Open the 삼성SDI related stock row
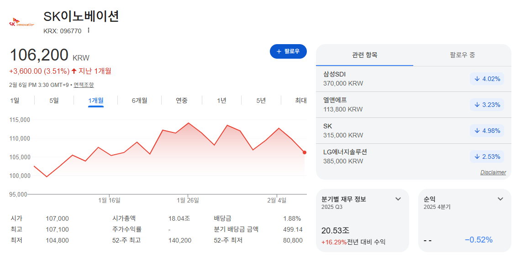This screenshot has height=258, width=521. click(x=413, y=79)
